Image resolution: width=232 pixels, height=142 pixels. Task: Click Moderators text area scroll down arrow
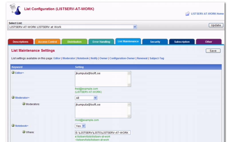pos(129,116)
